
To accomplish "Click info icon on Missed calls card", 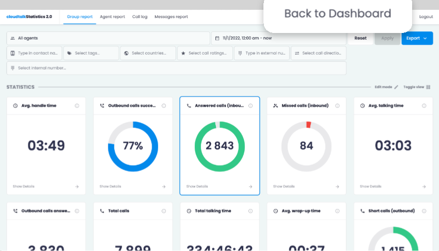I will [x=337, y=106].
